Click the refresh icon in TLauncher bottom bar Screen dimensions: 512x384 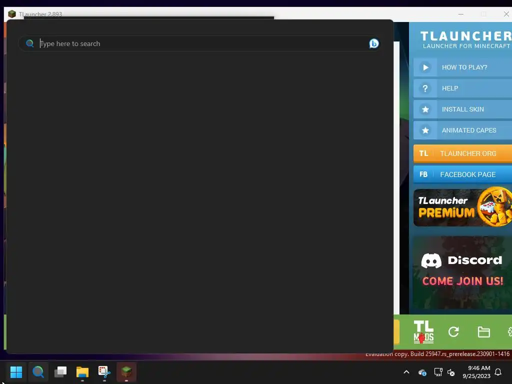point(453,332)
